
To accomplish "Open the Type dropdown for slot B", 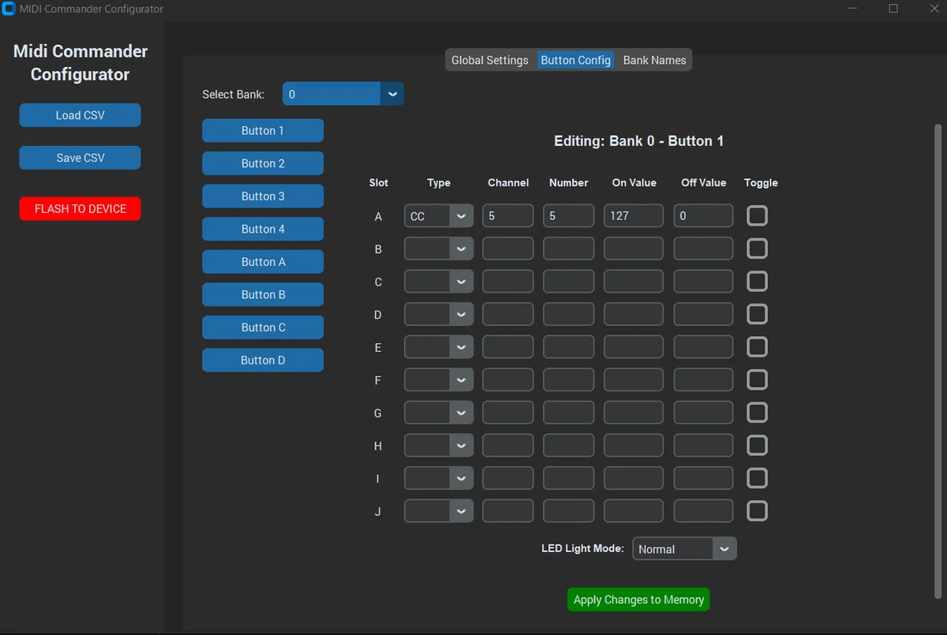I will click(x=439, y=248).
